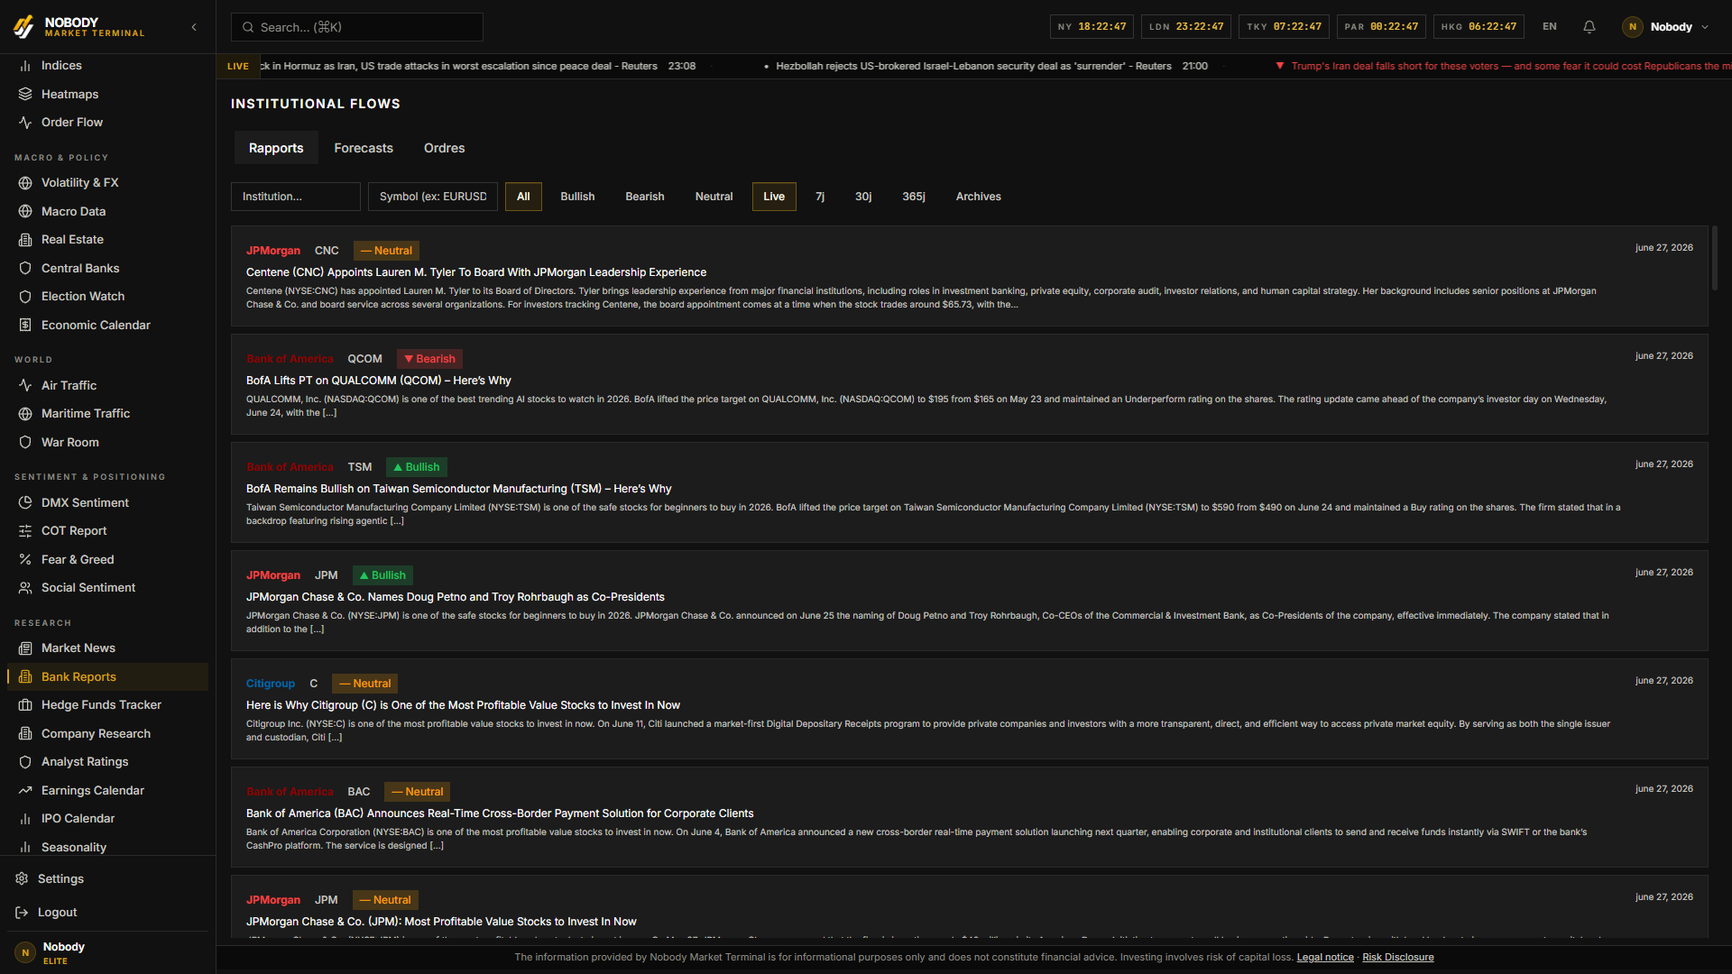Open the Central Banks shield icon
This screenshot has width=1732, height=974.
point(25,268)
